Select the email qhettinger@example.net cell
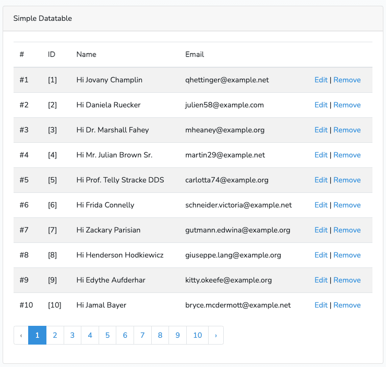 coord(227,80)
